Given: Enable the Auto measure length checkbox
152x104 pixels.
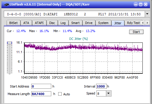Looking at the screenshot, I should pos(60,94).
